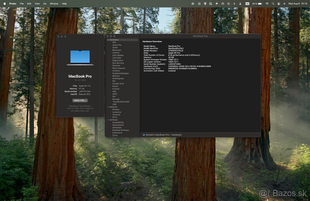Open the Go menu

(x=45, y=4)
